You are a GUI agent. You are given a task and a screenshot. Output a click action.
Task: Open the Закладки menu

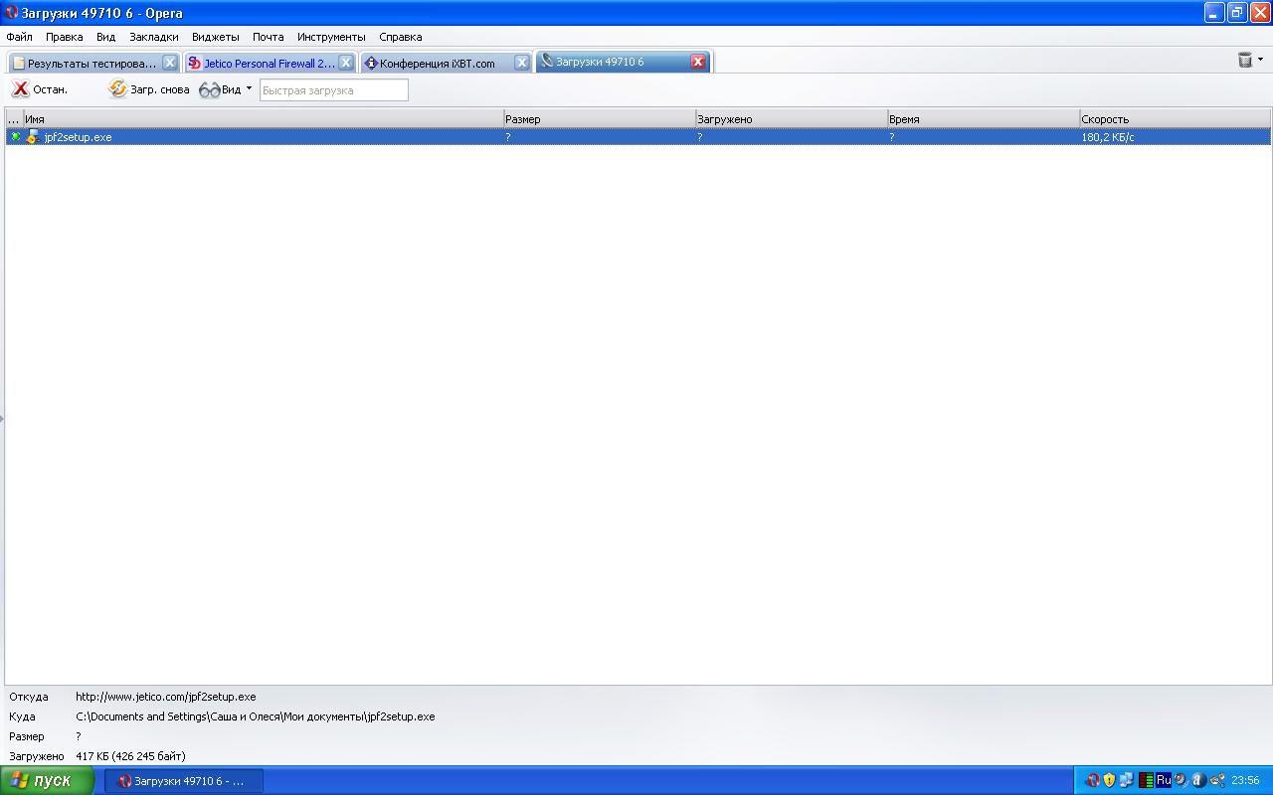(x=154, y=37)
